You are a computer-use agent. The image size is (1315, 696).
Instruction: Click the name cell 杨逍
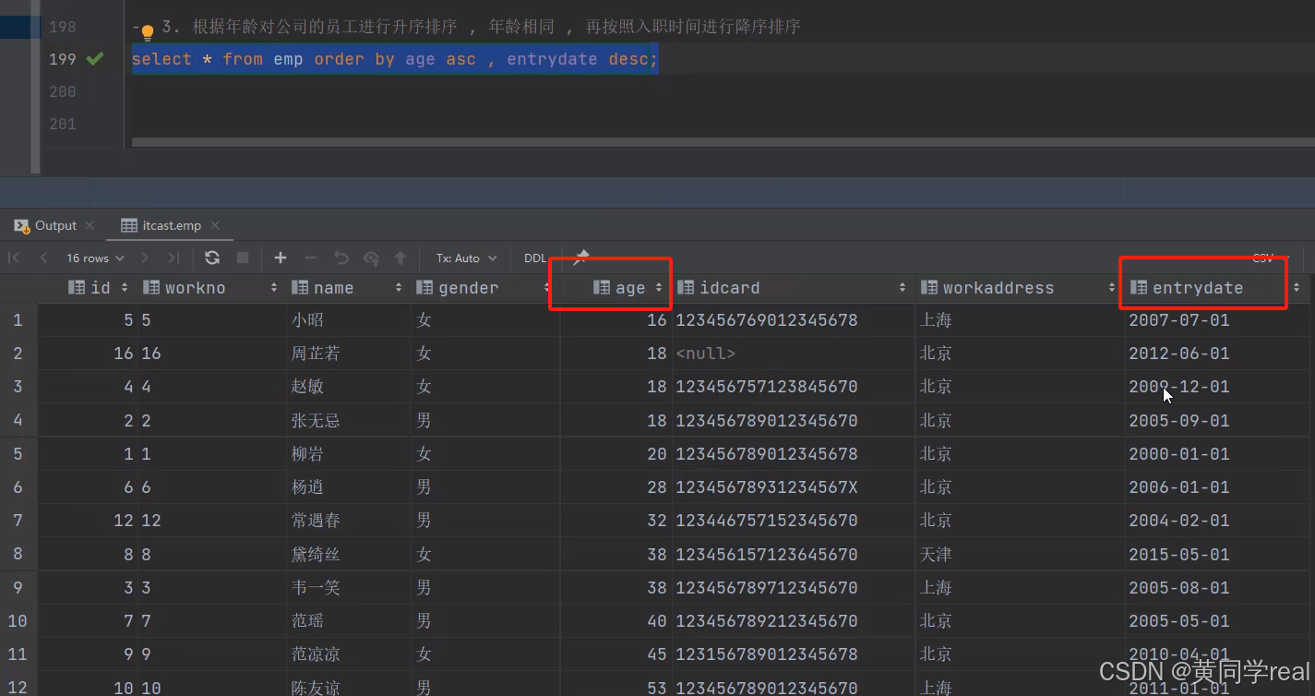[x=349, y=487]
